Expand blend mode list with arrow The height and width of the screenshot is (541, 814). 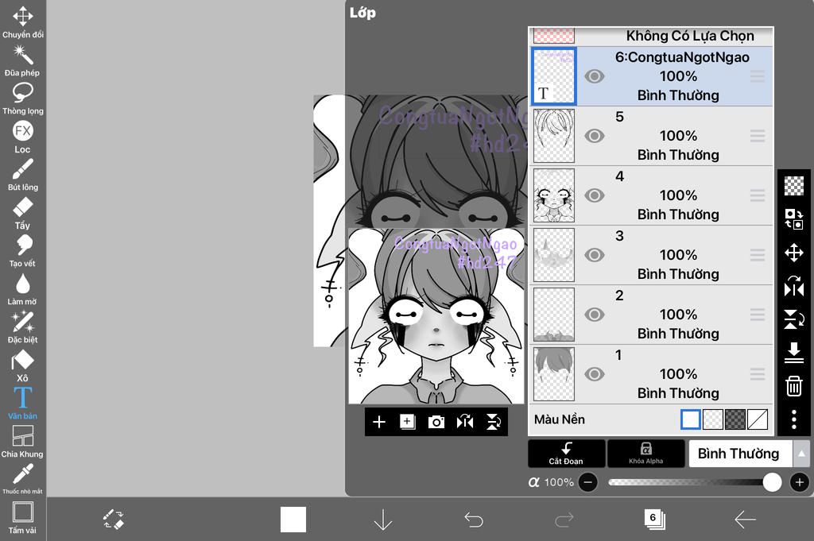(801, 454)
